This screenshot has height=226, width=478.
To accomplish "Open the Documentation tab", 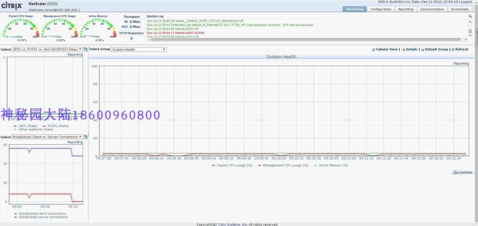I will point(432,9).
